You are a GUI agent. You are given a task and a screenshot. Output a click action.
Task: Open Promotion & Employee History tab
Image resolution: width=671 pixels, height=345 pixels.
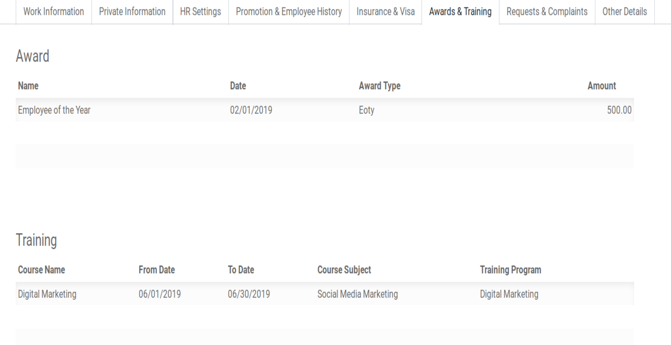click(289, 11)
